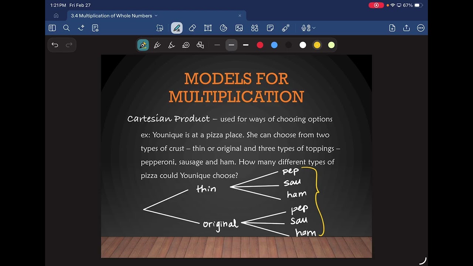Tap the corner quick-action swipe icon
The height and width of the screenshot is (266, 473).
[423, 261]
